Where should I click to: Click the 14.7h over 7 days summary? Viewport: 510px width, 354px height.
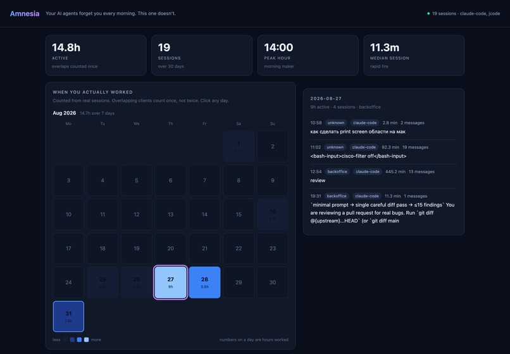click(97, 113)
